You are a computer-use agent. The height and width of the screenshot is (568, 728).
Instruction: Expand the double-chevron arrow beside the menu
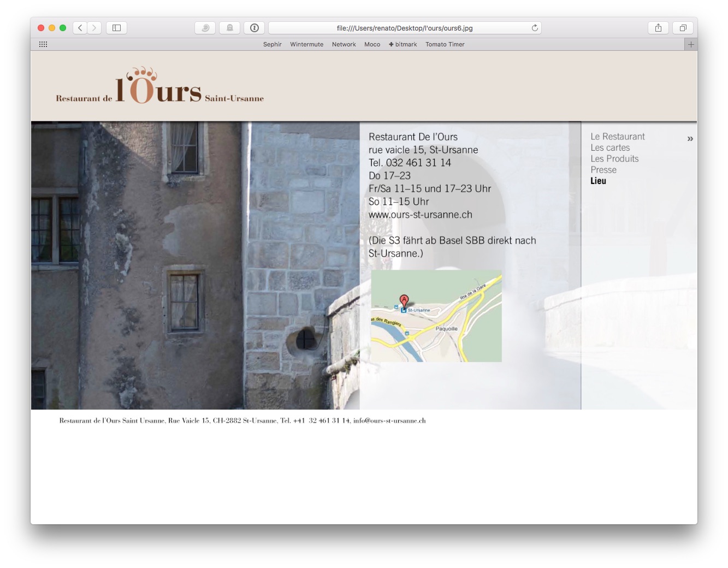pyautogui.click(x=690, y=139)
